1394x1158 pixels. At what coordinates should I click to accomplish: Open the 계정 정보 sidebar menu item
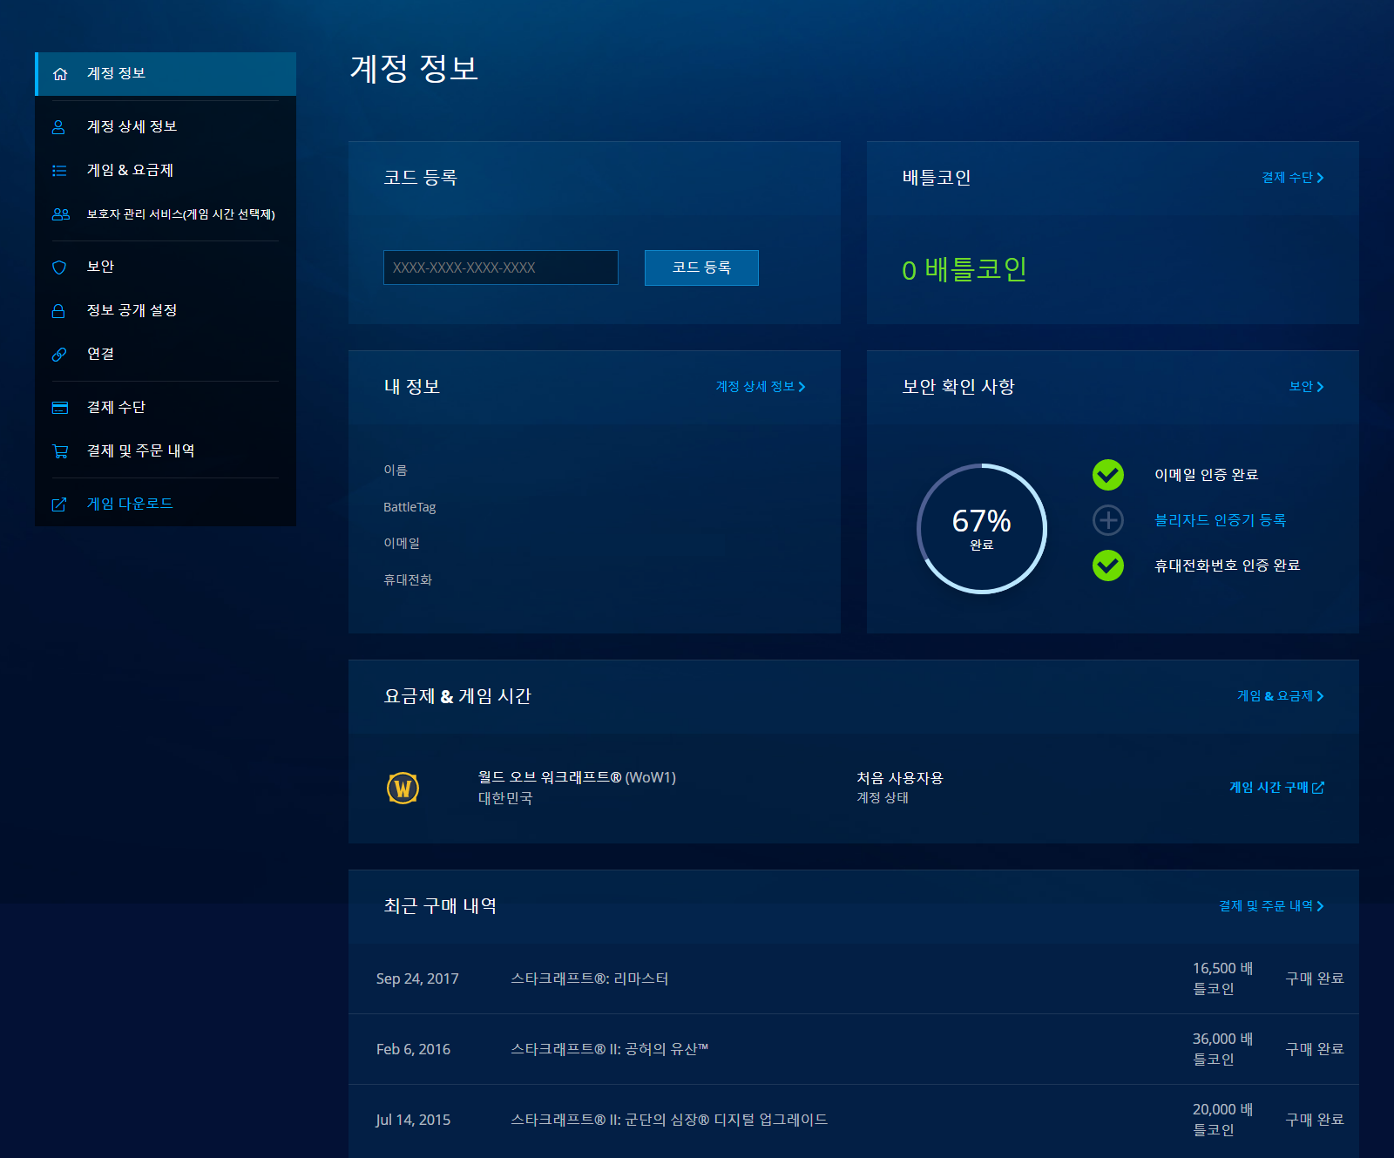tap(166, 74)
